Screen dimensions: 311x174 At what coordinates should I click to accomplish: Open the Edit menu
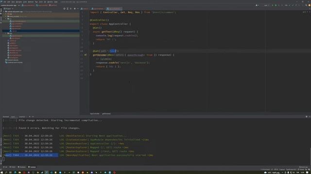pos(9,2)
